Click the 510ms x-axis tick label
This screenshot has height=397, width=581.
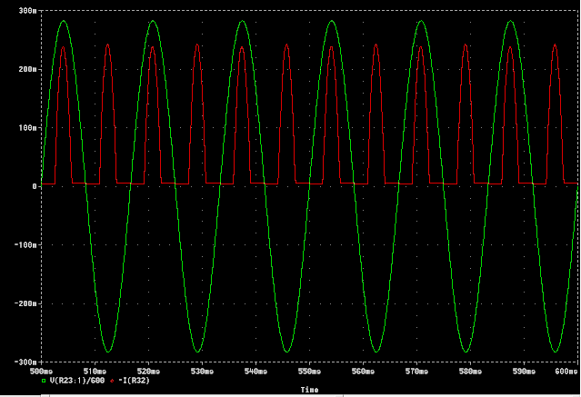(95, 372)
